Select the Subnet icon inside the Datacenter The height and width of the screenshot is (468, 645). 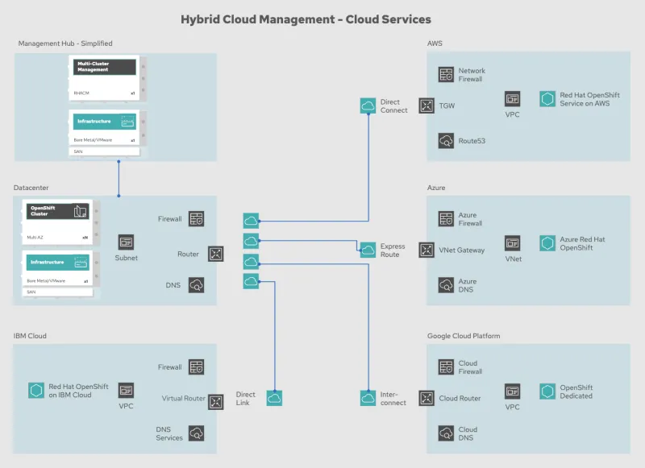pos(127,242)
